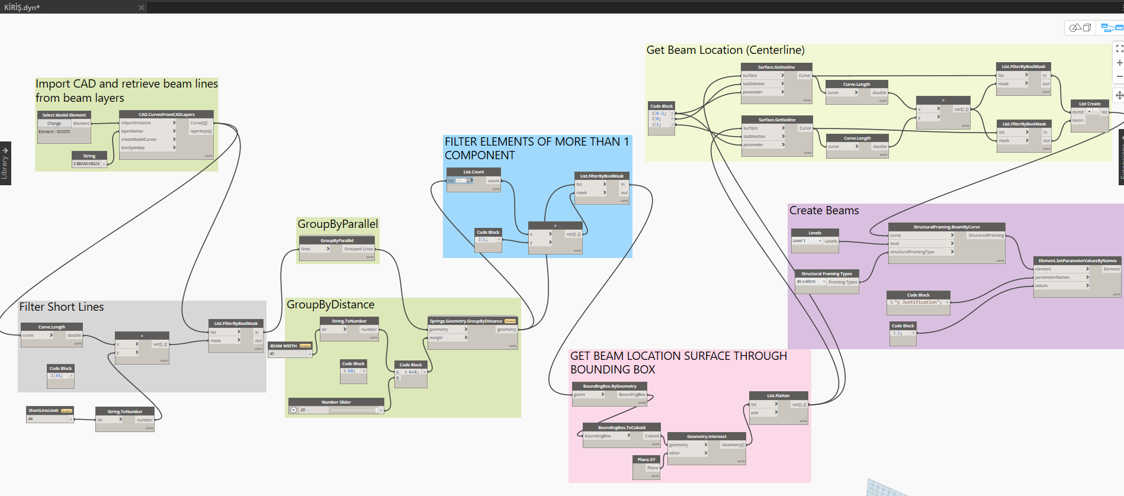Expand the Extensions side panel
The height and width of the screenshot is (496, 1124).
click(x=1121, y=157)
